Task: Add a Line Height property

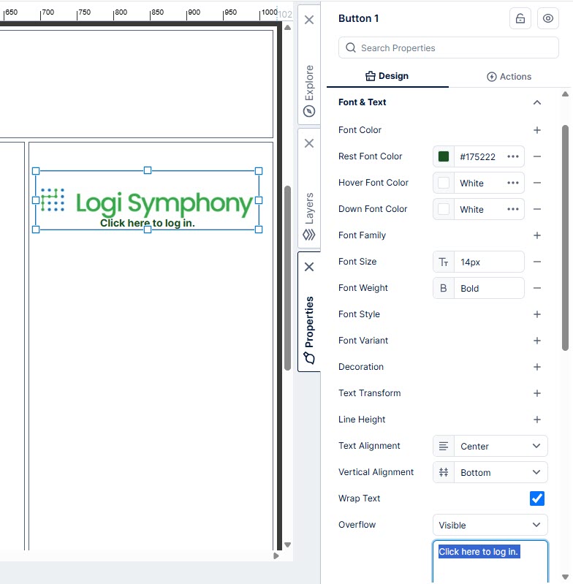Action: click(536, 420)
